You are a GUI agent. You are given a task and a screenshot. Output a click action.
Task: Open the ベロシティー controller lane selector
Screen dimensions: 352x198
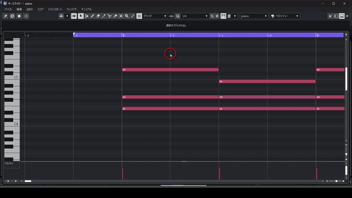[12, 165]
